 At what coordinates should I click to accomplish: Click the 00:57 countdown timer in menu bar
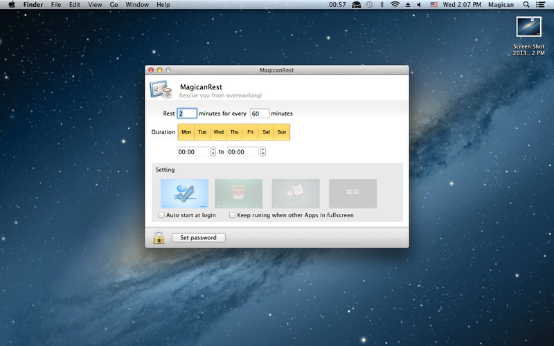[x=337, y=5]
